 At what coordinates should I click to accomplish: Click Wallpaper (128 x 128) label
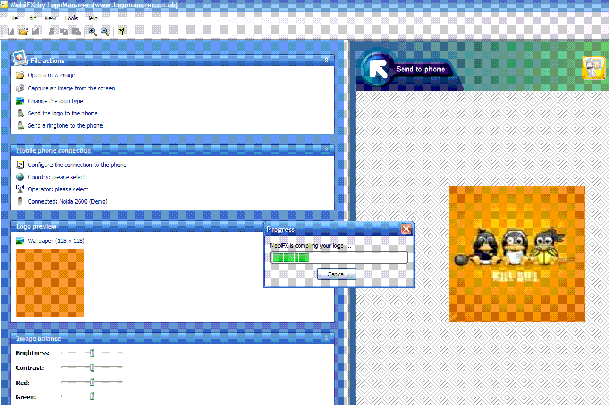pos(56,241)
